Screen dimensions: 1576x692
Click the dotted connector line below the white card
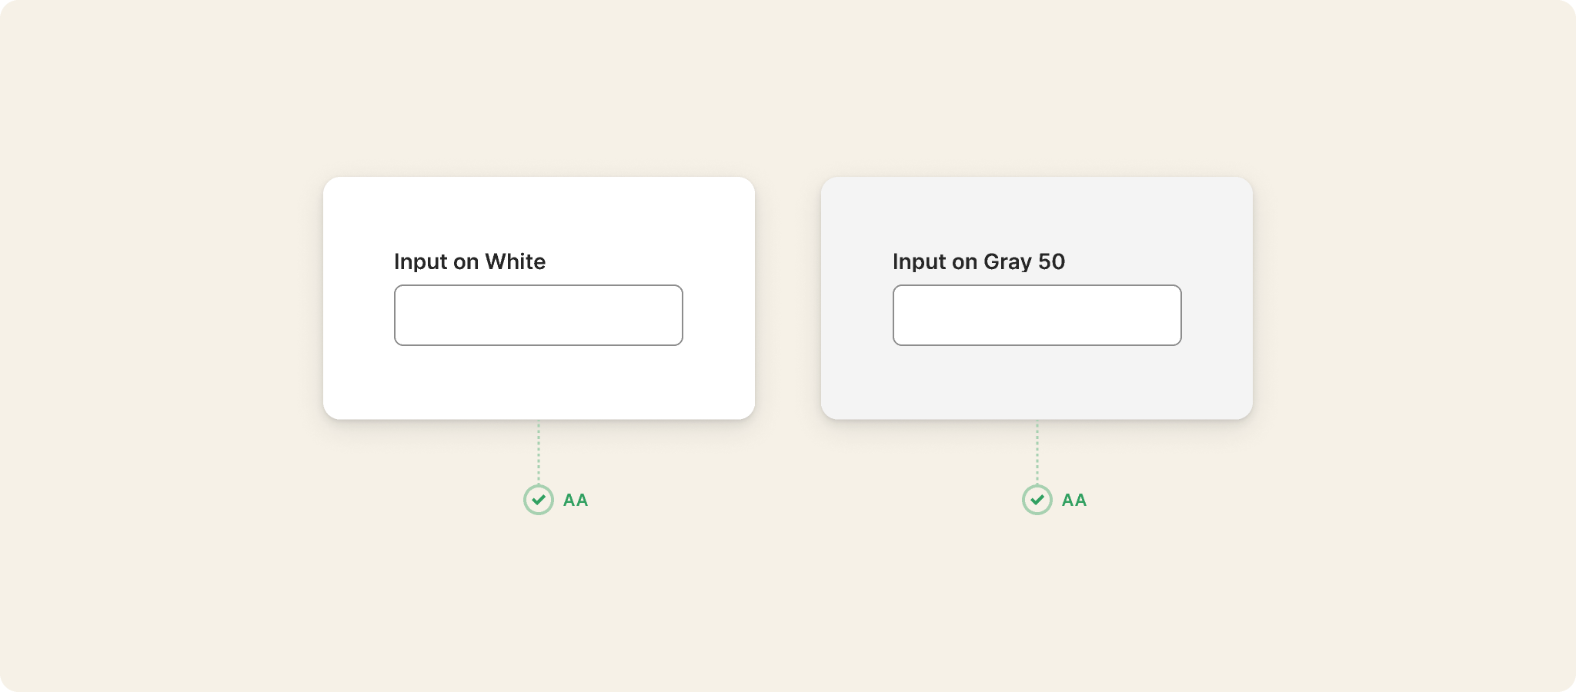[539, 452]
